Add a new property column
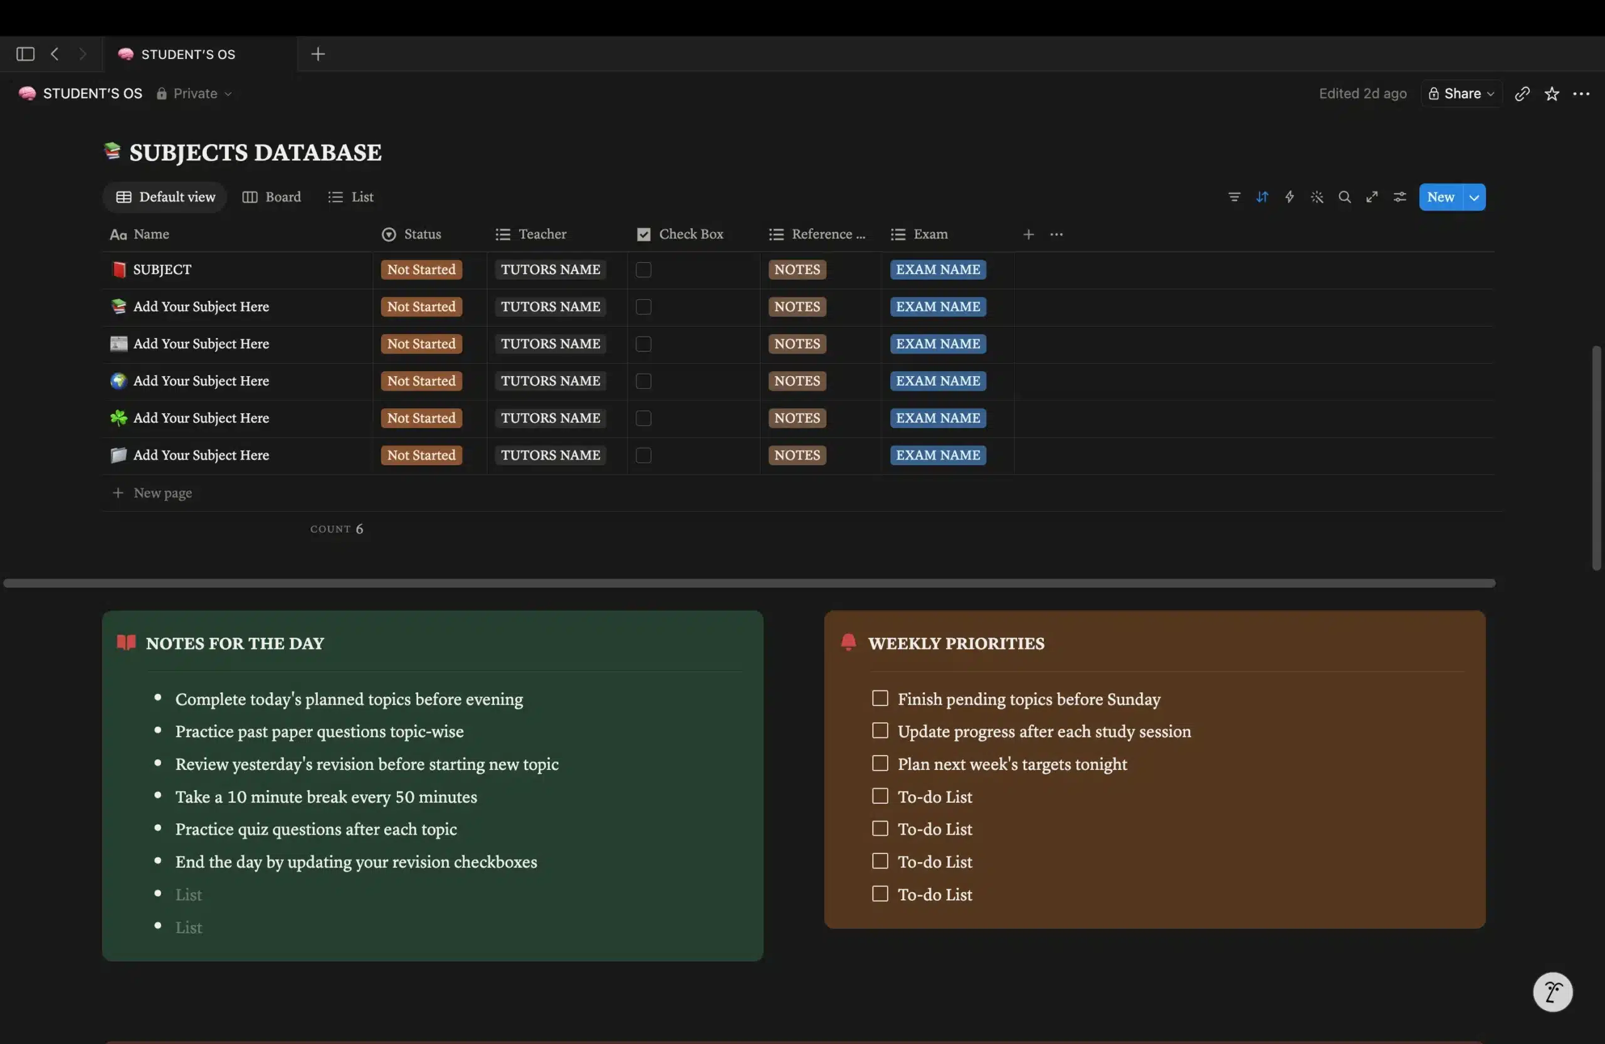 point(1028,234)
